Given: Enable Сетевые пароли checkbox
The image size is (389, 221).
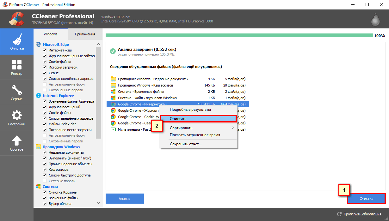Looking at the screenshot, I should 45,181.
